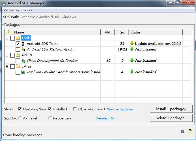Click Not installed status for Intel x86 Emulator
The height and width of the screenshot is (141, 196).
point(146,72)
